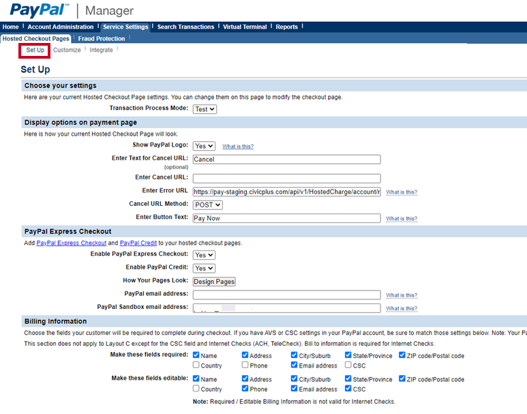
Task: Open the Virtual Terminal menu
Action: 245,27
